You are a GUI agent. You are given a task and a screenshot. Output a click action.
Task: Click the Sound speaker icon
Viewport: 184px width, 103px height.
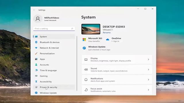point(86,70)
